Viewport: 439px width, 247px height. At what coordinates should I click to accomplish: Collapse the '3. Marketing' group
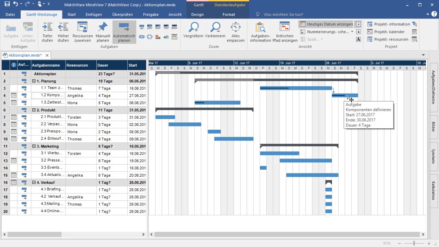click(34, 146)
